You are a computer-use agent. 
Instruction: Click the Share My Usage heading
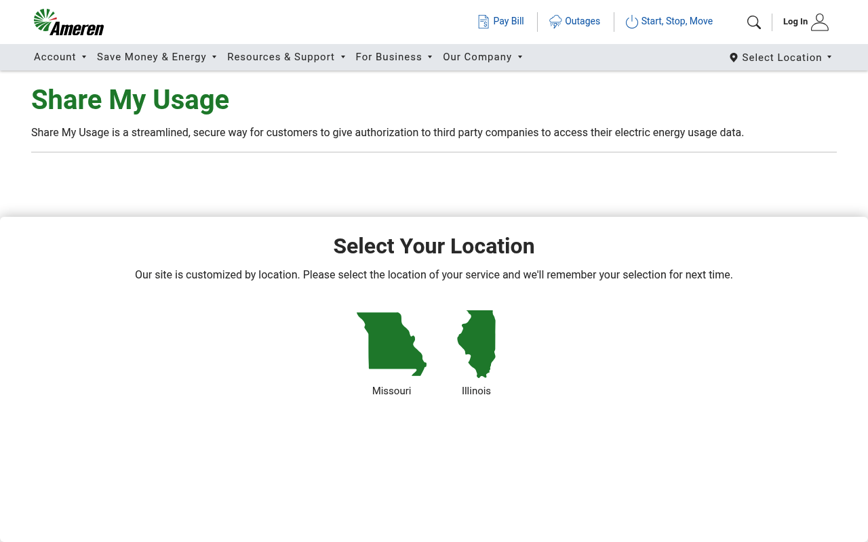pyautogui.click(x=130, y=100)
